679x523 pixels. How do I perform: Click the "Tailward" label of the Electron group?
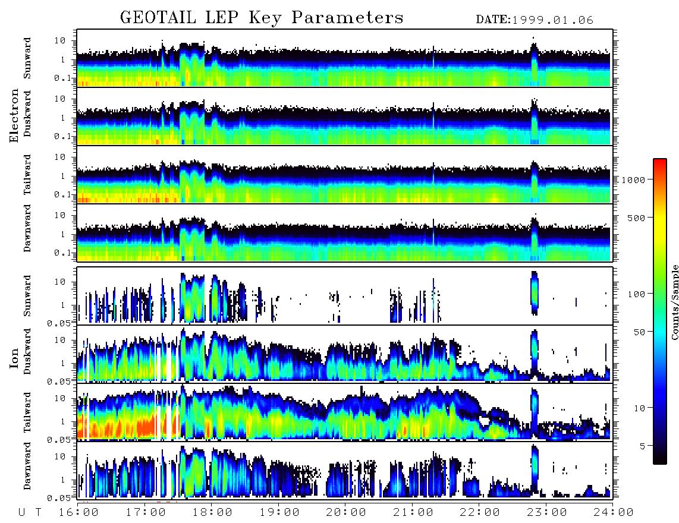27,175
